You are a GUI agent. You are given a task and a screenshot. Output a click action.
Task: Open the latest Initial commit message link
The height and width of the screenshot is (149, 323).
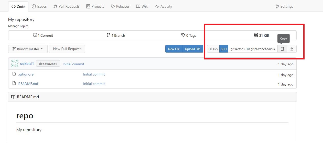click(x=73, y=64)
